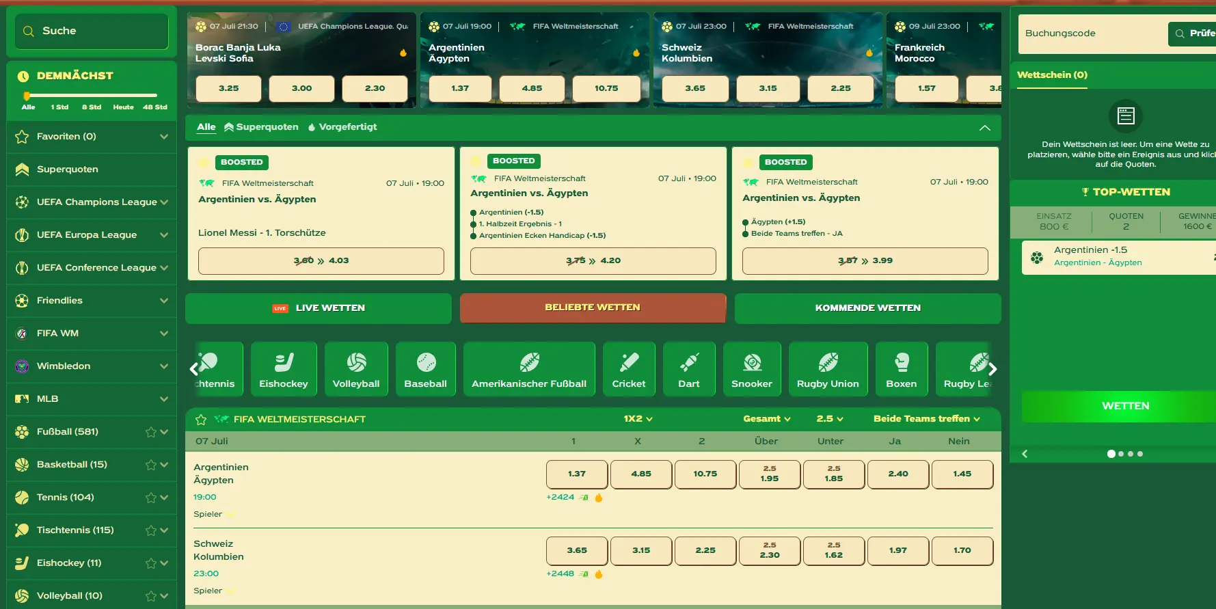The image size is (1216, 609).
Task: Open the LIVE WETTEN tab
Action: coord(319,308)
